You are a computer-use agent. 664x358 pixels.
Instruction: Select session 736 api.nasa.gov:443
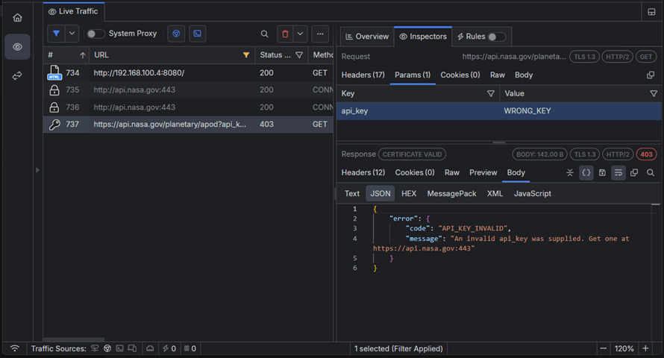coord(188,107)
